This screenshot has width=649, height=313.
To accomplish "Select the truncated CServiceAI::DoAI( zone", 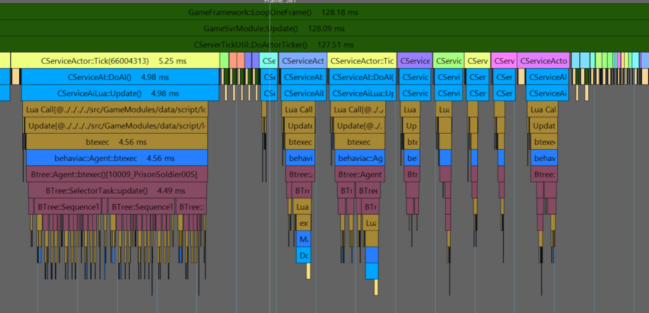I will point(362,77).
